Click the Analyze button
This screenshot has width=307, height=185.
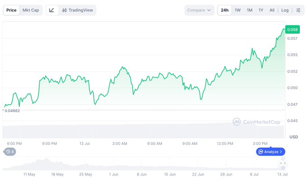pyautogui.click(x=270, y=152)
